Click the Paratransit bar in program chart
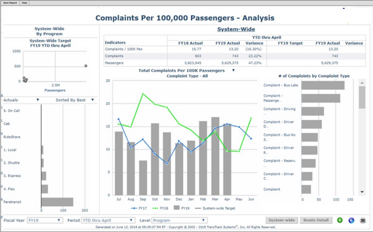The image size is (373, 232). 57,202
